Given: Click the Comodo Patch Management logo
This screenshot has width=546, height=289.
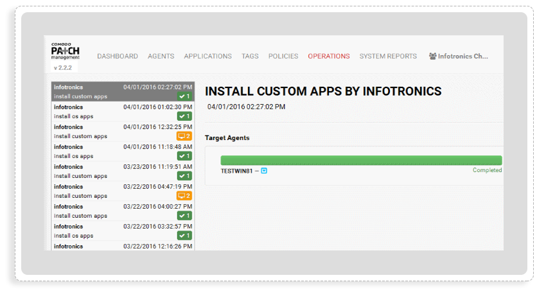Looking at the screenshot, I should [65, 51].
